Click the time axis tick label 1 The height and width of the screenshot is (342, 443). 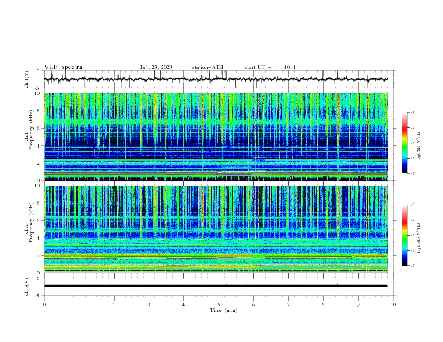click(x=79, y=305)
